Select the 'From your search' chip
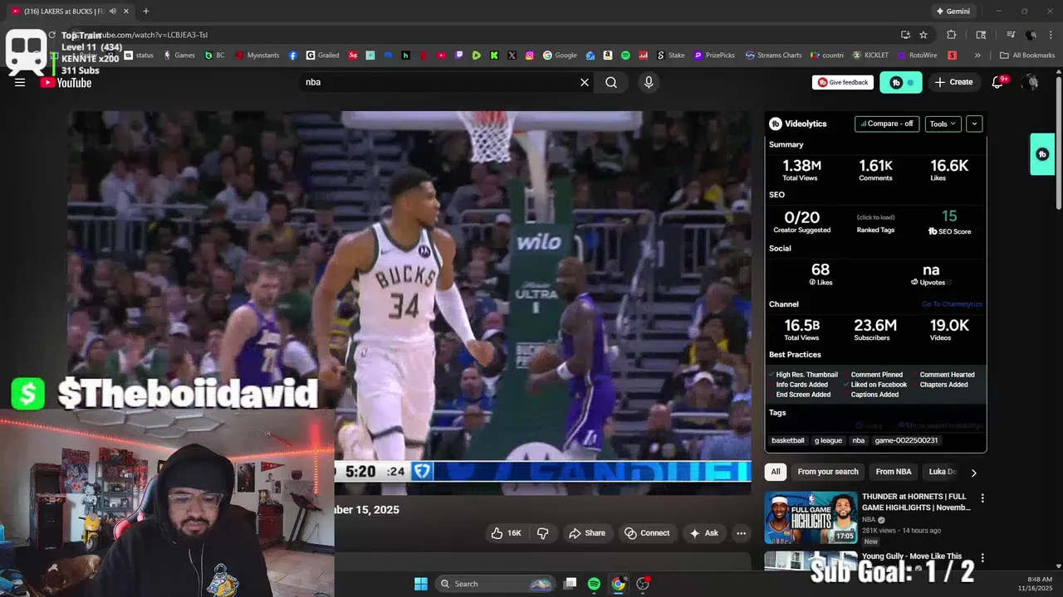 (x=828, y=472)
